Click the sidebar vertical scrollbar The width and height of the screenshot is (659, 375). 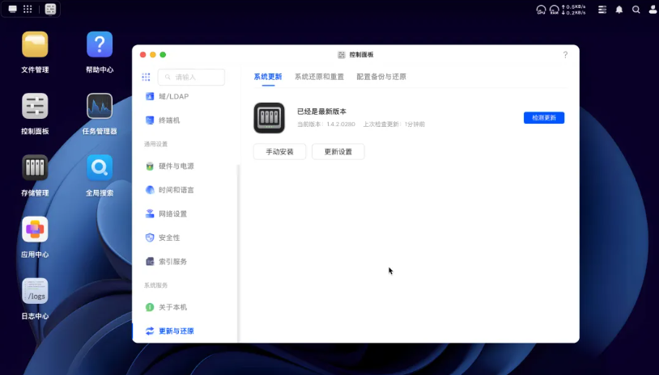click(x=238, y=253)
